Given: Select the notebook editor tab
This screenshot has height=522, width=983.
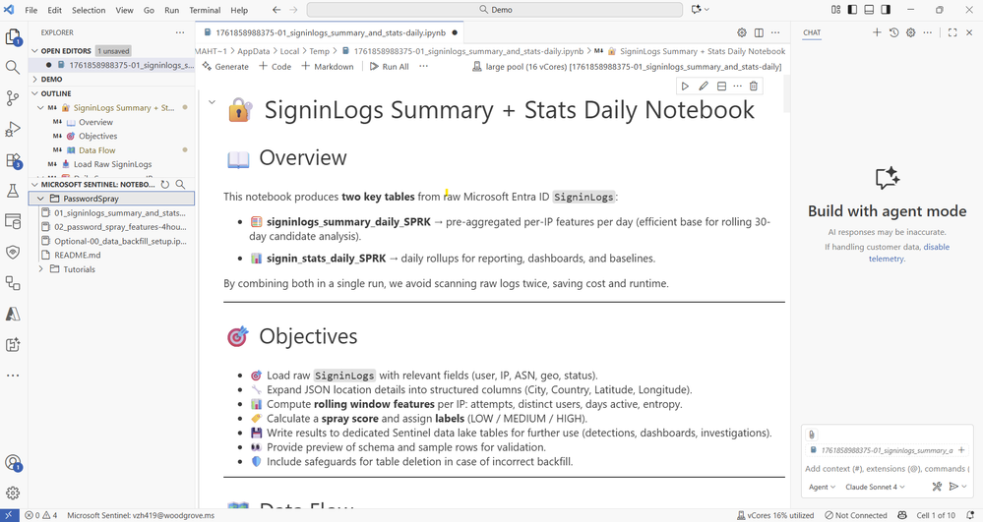Looking at the screenshot, I should click(x=331, y=32).
